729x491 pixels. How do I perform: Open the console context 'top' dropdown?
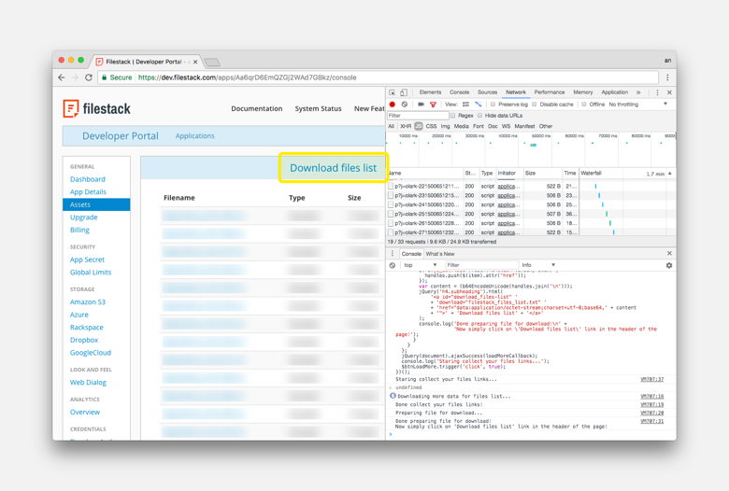click(420, 265)
